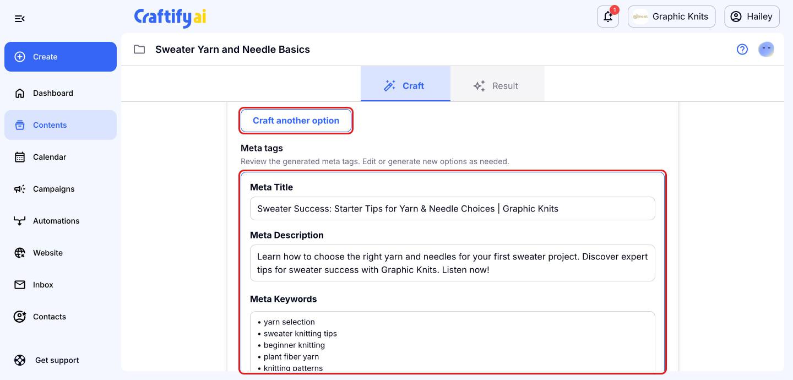
Task: Click the 'sweater knitting tips' keyword
Action: [x=300, y=334]
